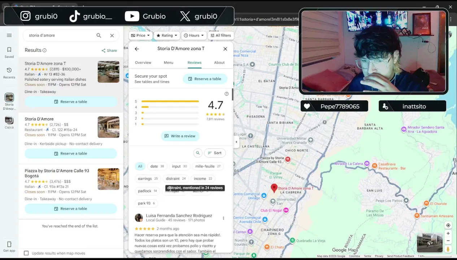The image size is (457, 260).
Task: Open Cajicá recent item in sidebar
Action: tap(9, 122)
